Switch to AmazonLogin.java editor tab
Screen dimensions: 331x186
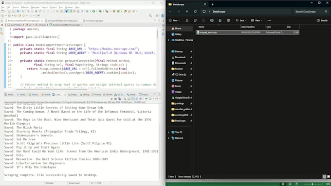pyautogui.click(x=93, y=21)
